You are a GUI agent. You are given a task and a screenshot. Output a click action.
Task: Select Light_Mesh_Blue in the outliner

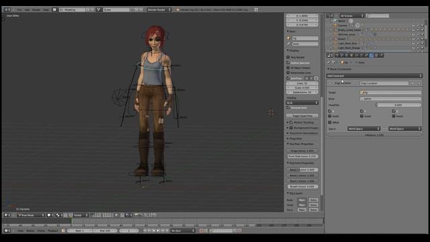point(347,44)
